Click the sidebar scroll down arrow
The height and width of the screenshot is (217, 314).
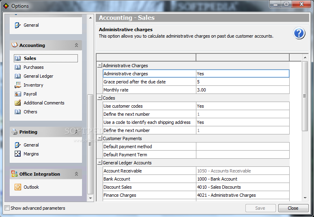pyautogui.click(x=90, y=198)
